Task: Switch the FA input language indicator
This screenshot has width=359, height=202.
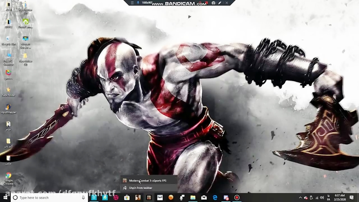Action: tap(329, 198)
